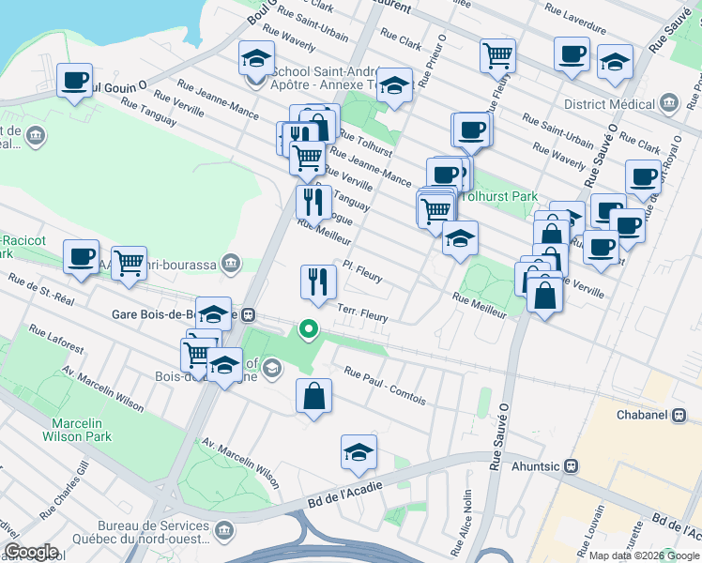This screenshot has height=563, width=702.
Task: Click the Rue Louvain street label
Action: (590, 530)
